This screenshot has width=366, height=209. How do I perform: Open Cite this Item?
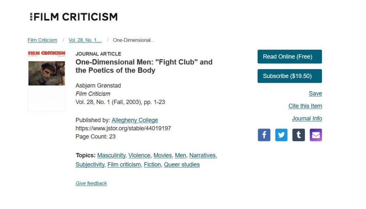click(x=305, y=106)
